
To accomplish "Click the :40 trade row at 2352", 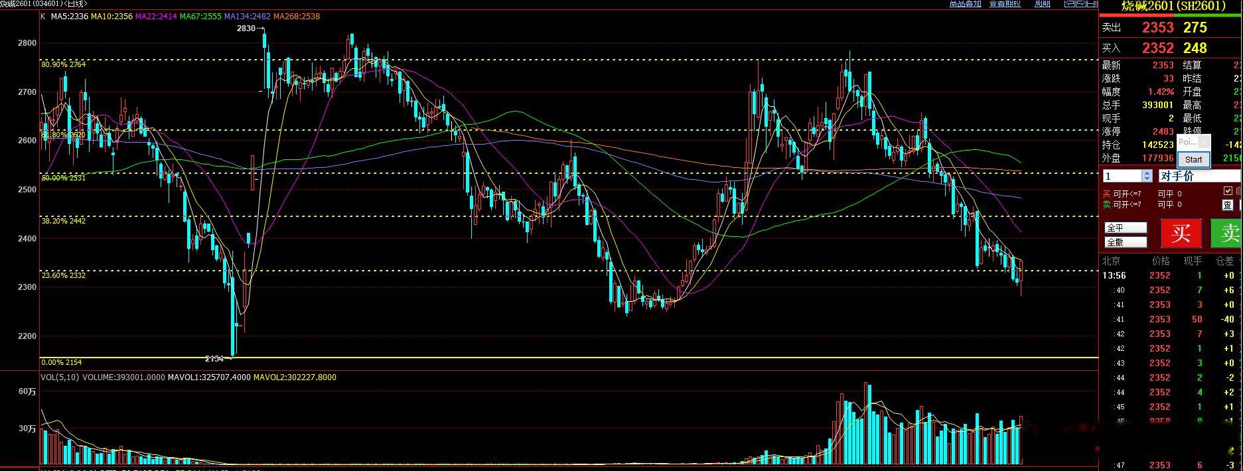I will click(x=1171, y=290).
